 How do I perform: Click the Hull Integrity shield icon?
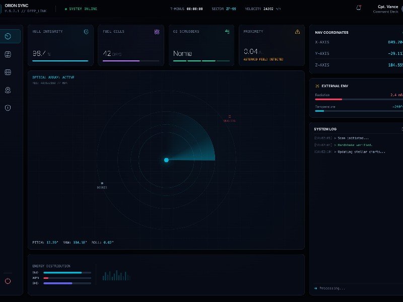point(86,32)
